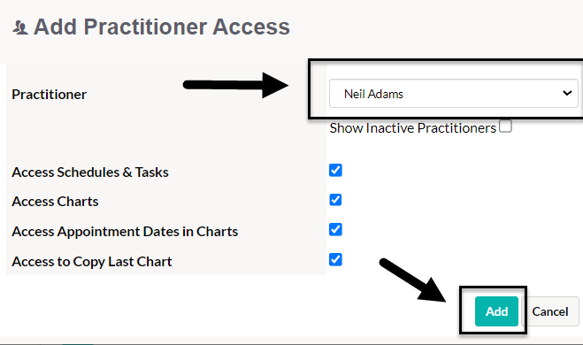Toggle Access to Copy Last Chart checkbox
The width and height of the screenshot is (583, 345).
point(335,259)
